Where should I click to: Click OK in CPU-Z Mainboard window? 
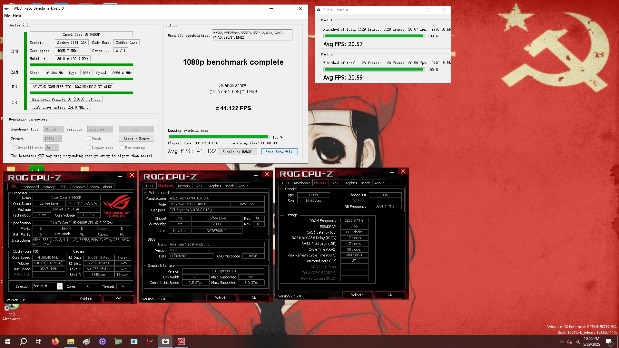(254, 298)
